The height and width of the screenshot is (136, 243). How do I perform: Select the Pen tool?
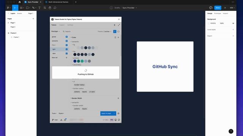coord(33,8)
